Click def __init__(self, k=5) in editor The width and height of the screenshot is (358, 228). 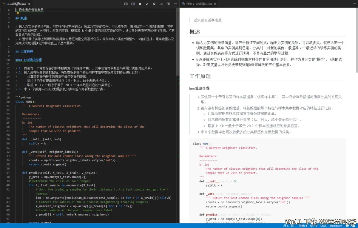(42, 139)
